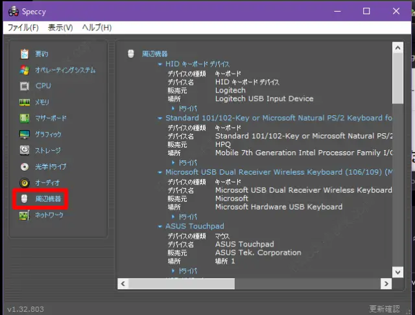Screen dimensions: 415x315
Task: Open the ストレージ hard disk icon
Action: pos(25,151)
